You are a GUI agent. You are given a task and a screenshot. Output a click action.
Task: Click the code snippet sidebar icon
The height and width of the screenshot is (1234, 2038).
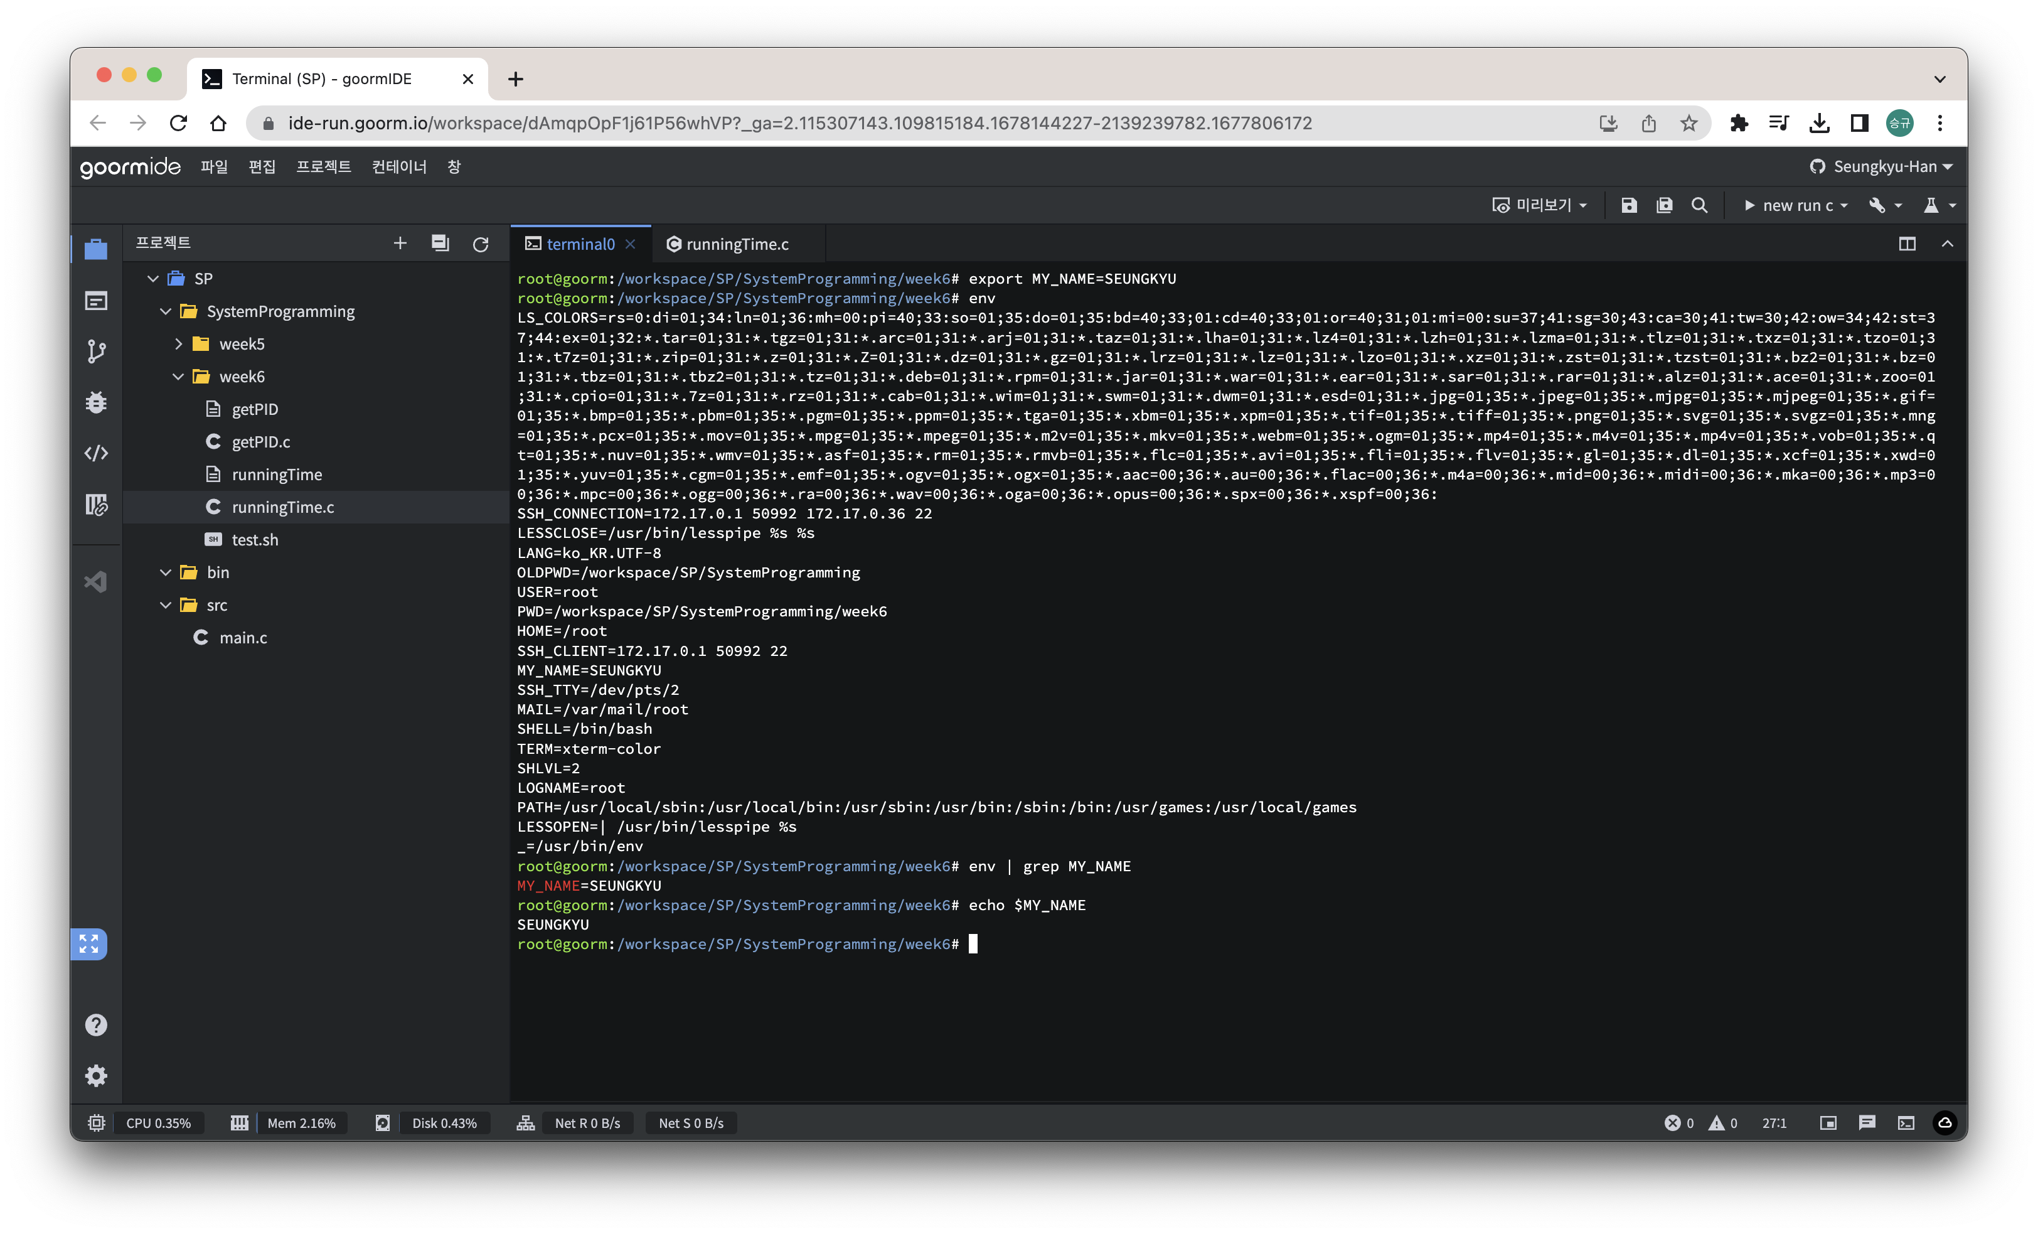tap(96, 453)
